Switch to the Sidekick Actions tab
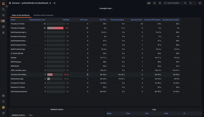 [18, 115]
